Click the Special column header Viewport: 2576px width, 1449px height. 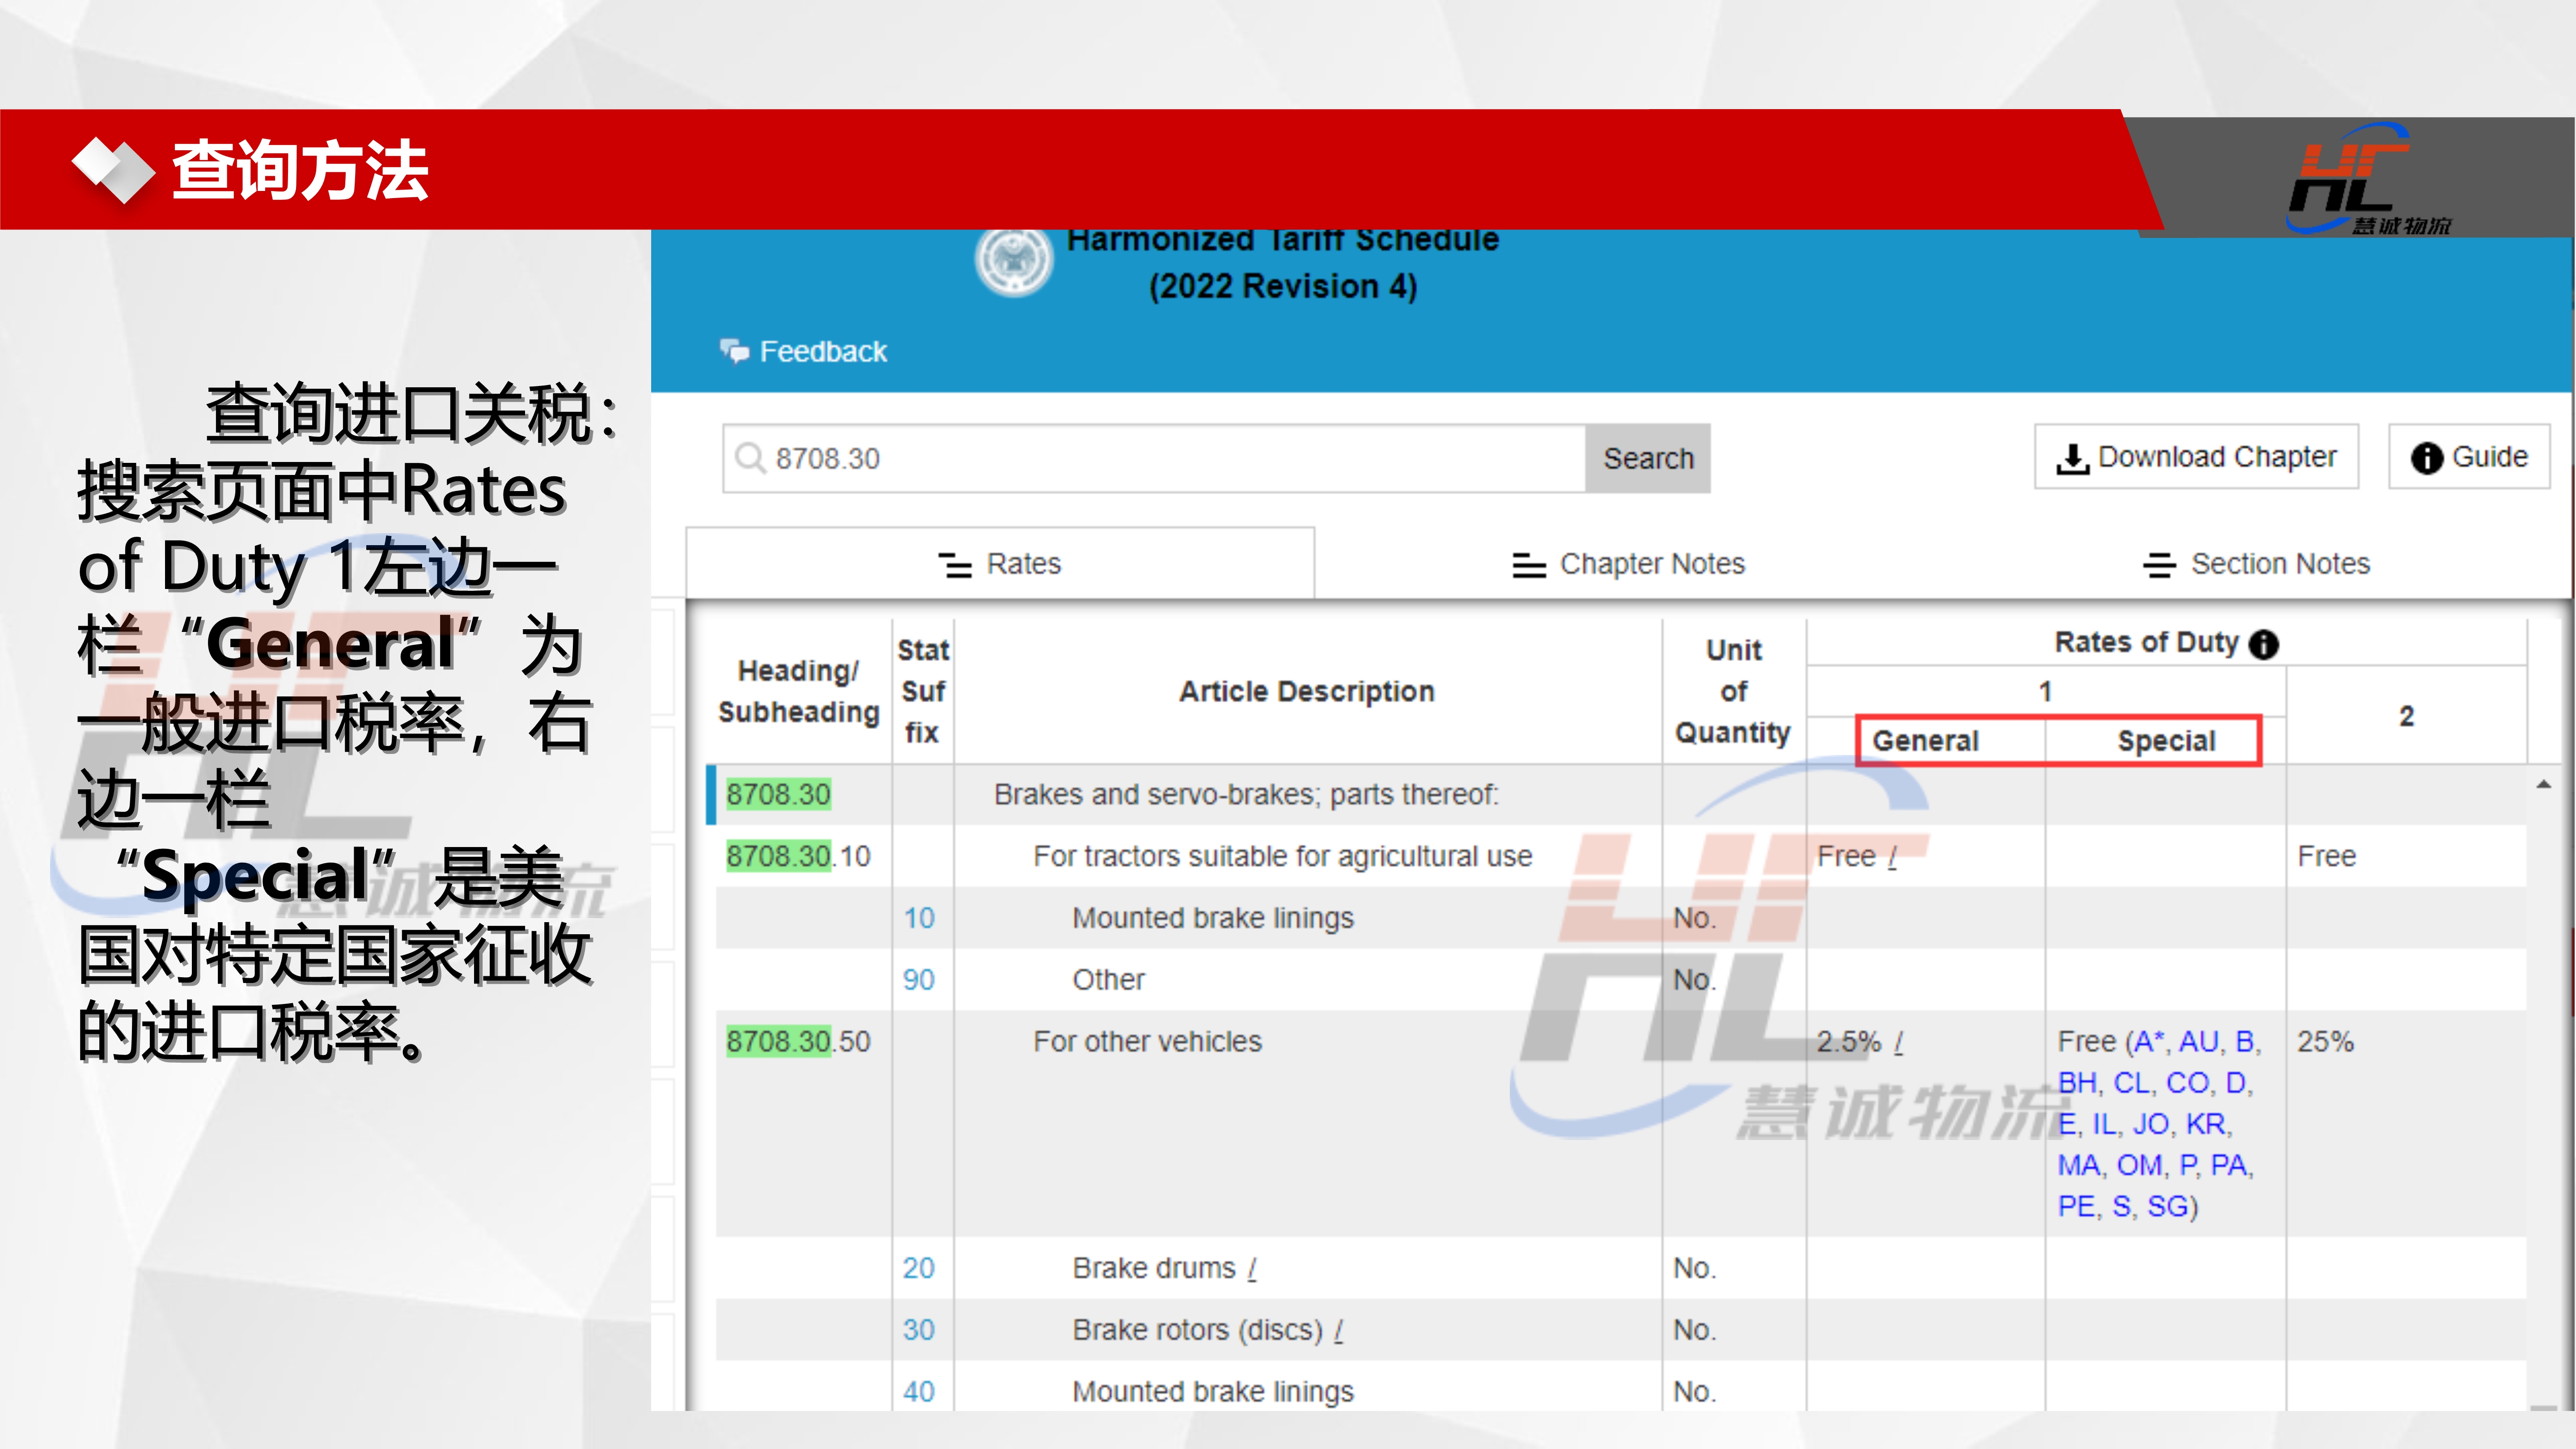coord(2166,741)
